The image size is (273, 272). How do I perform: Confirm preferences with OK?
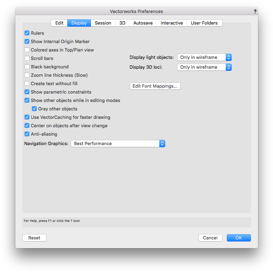tap(239, 238)
